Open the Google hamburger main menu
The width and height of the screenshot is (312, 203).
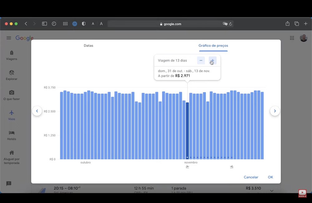pyautogui.click(x=9, y=38)
